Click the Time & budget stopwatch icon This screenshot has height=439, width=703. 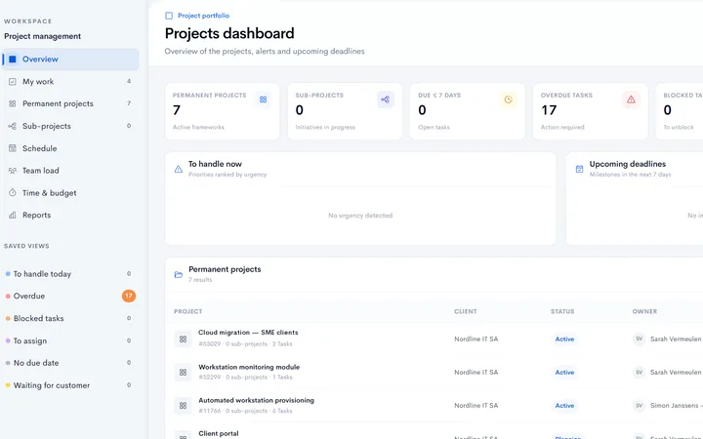coord(13,192)
